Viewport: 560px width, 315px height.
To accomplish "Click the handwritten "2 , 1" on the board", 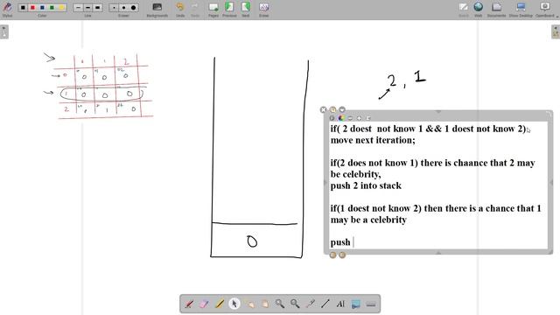I will (x=406, y=80).
